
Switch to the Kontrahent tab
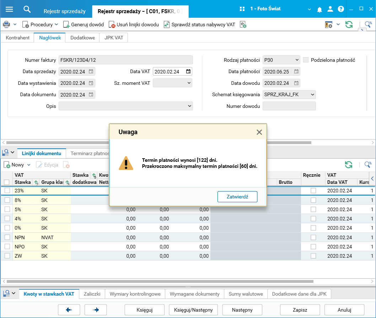pos(17,38)
